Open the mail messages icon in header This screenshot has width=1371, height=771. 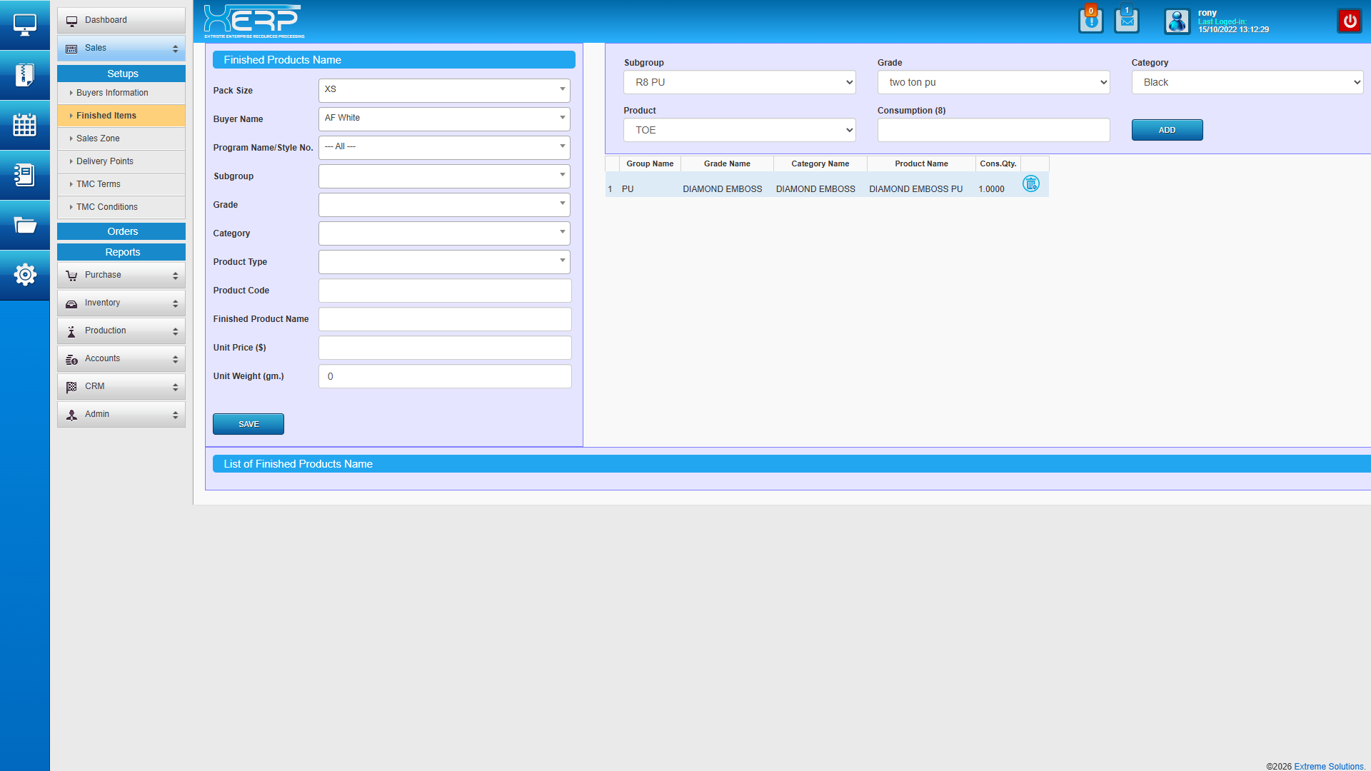point(1127,21)
